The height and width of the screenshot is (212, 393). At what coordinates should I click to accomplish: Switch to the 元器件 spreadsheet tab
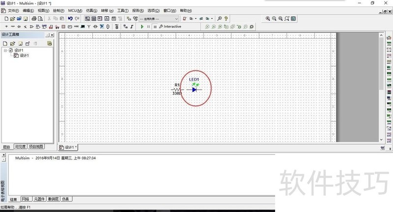pos(39,199)
